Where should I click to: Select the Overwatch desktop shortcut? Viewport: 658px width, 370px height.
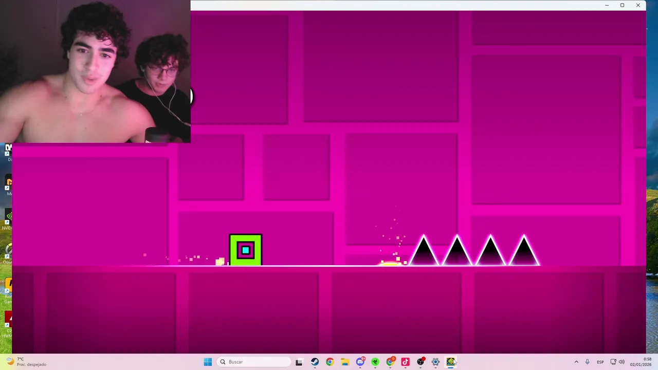click(7, 253)
